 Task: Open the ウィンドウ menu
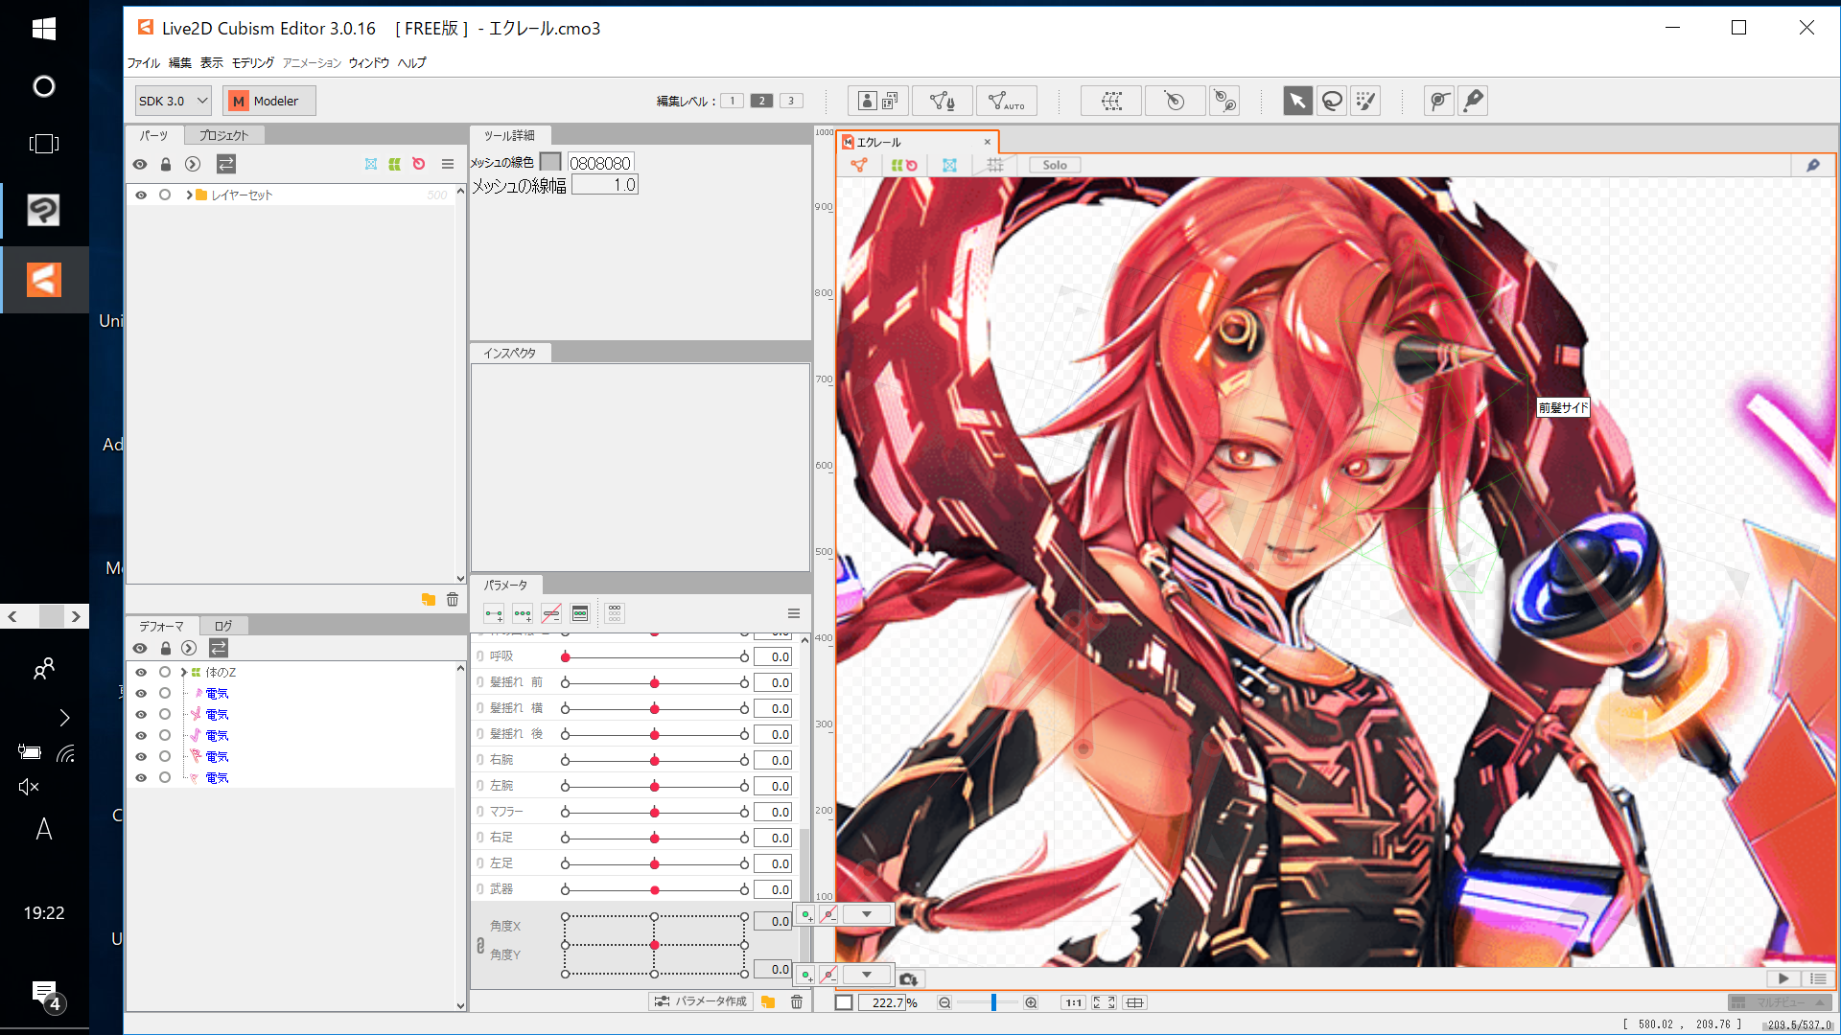369,63
